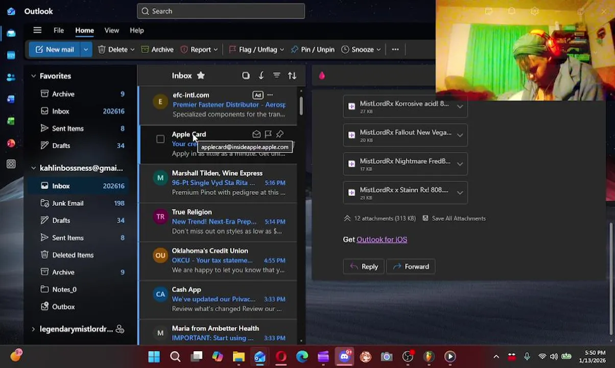Collapse the Favorites section
The height and width of the screenshot is (368, 615).
pos(34,76)
